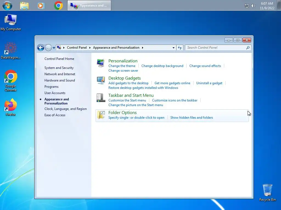This screenshot has width=281, height=210.
Task: Go to Control Panel Home
Action: coord(59,59)
